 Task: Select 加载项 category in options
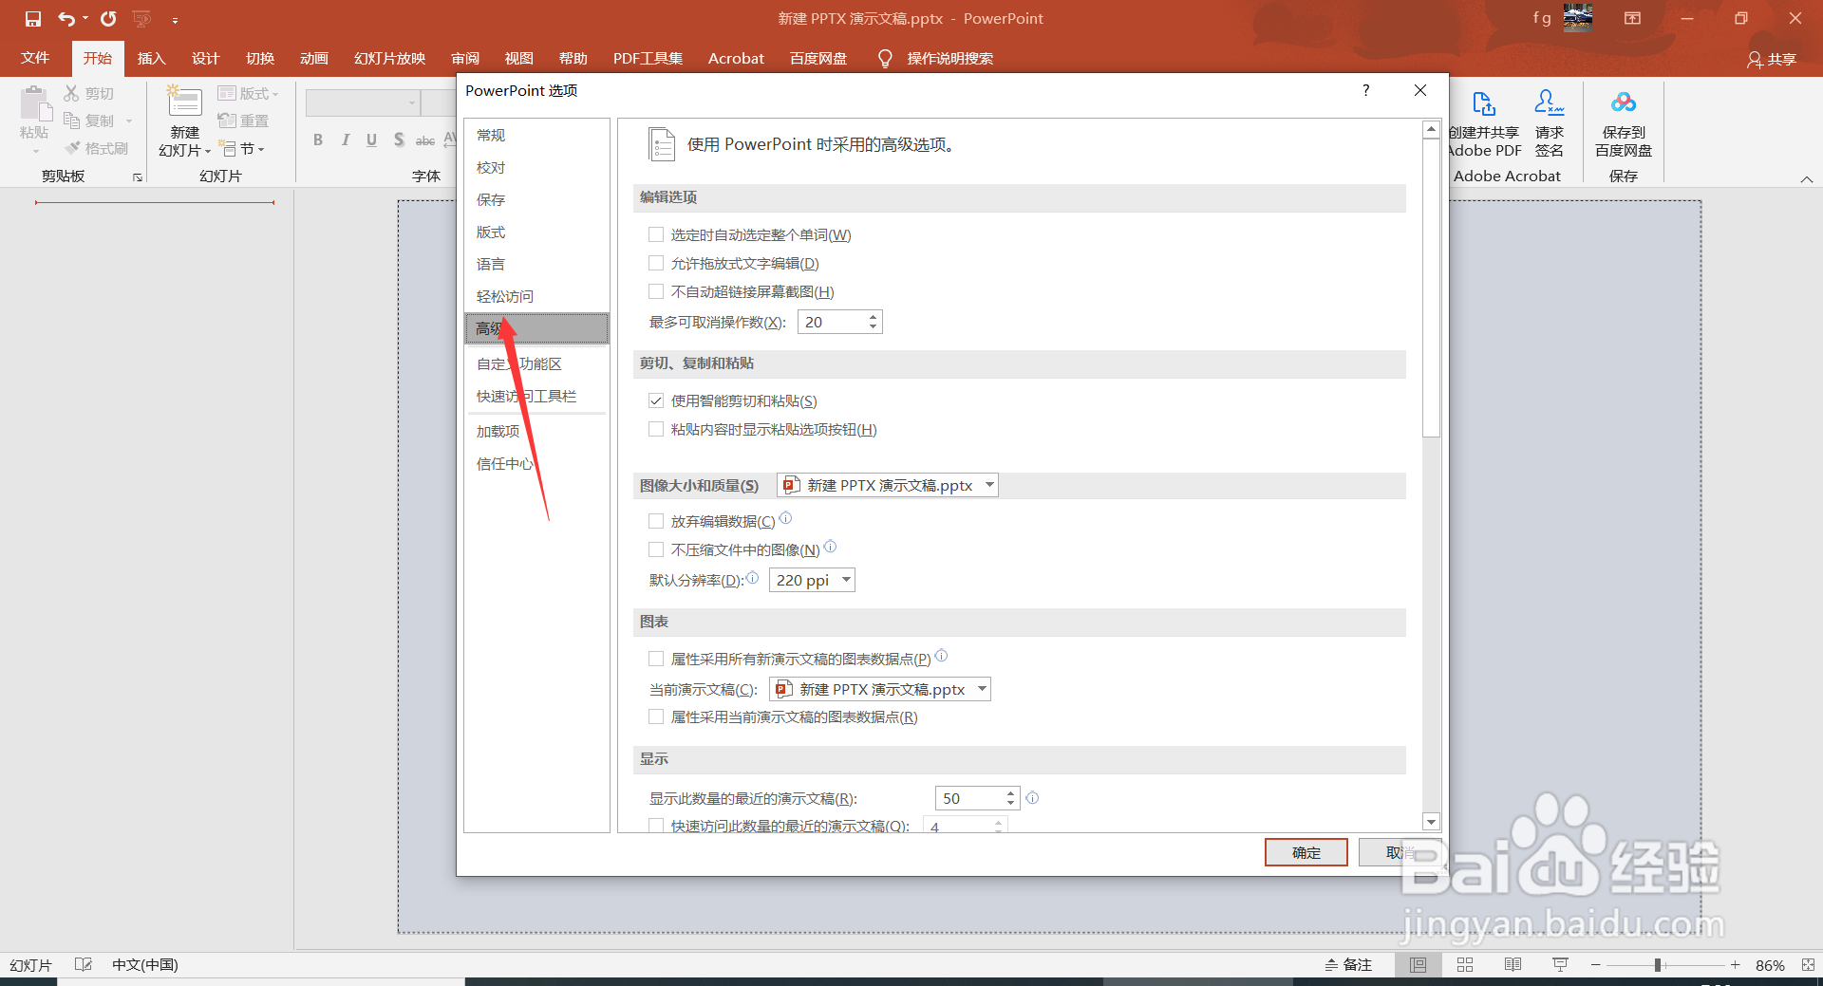tap(536, 431)
